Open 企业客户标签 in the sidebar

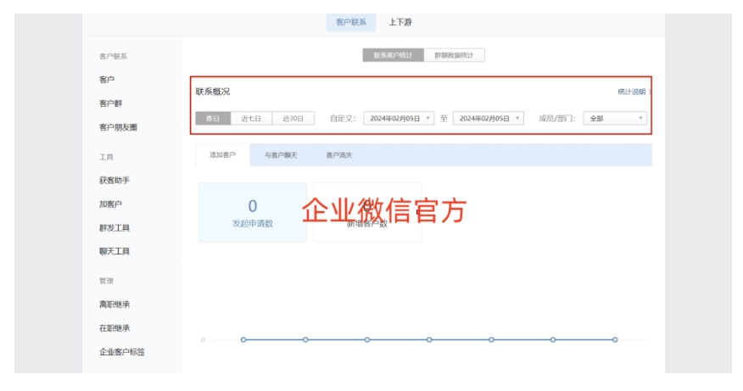[x=122, y=352]
